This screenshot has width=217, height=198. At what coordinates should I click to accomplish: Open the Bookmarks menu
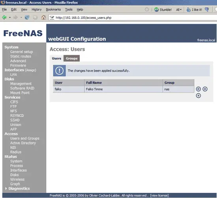click(53, 9)
